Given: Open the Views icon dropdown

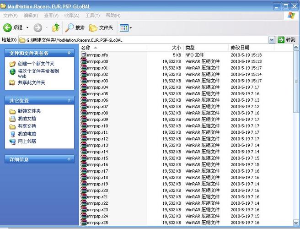Looking at the screenshot, I should point(126,28).
